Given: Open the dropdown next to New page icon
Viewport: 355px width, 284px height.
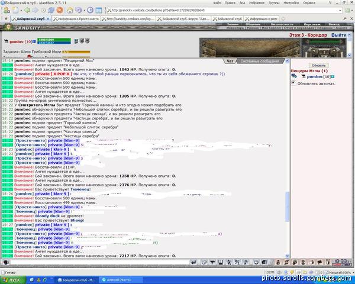Looking at the screenshot, I should (x=21, y=11).
